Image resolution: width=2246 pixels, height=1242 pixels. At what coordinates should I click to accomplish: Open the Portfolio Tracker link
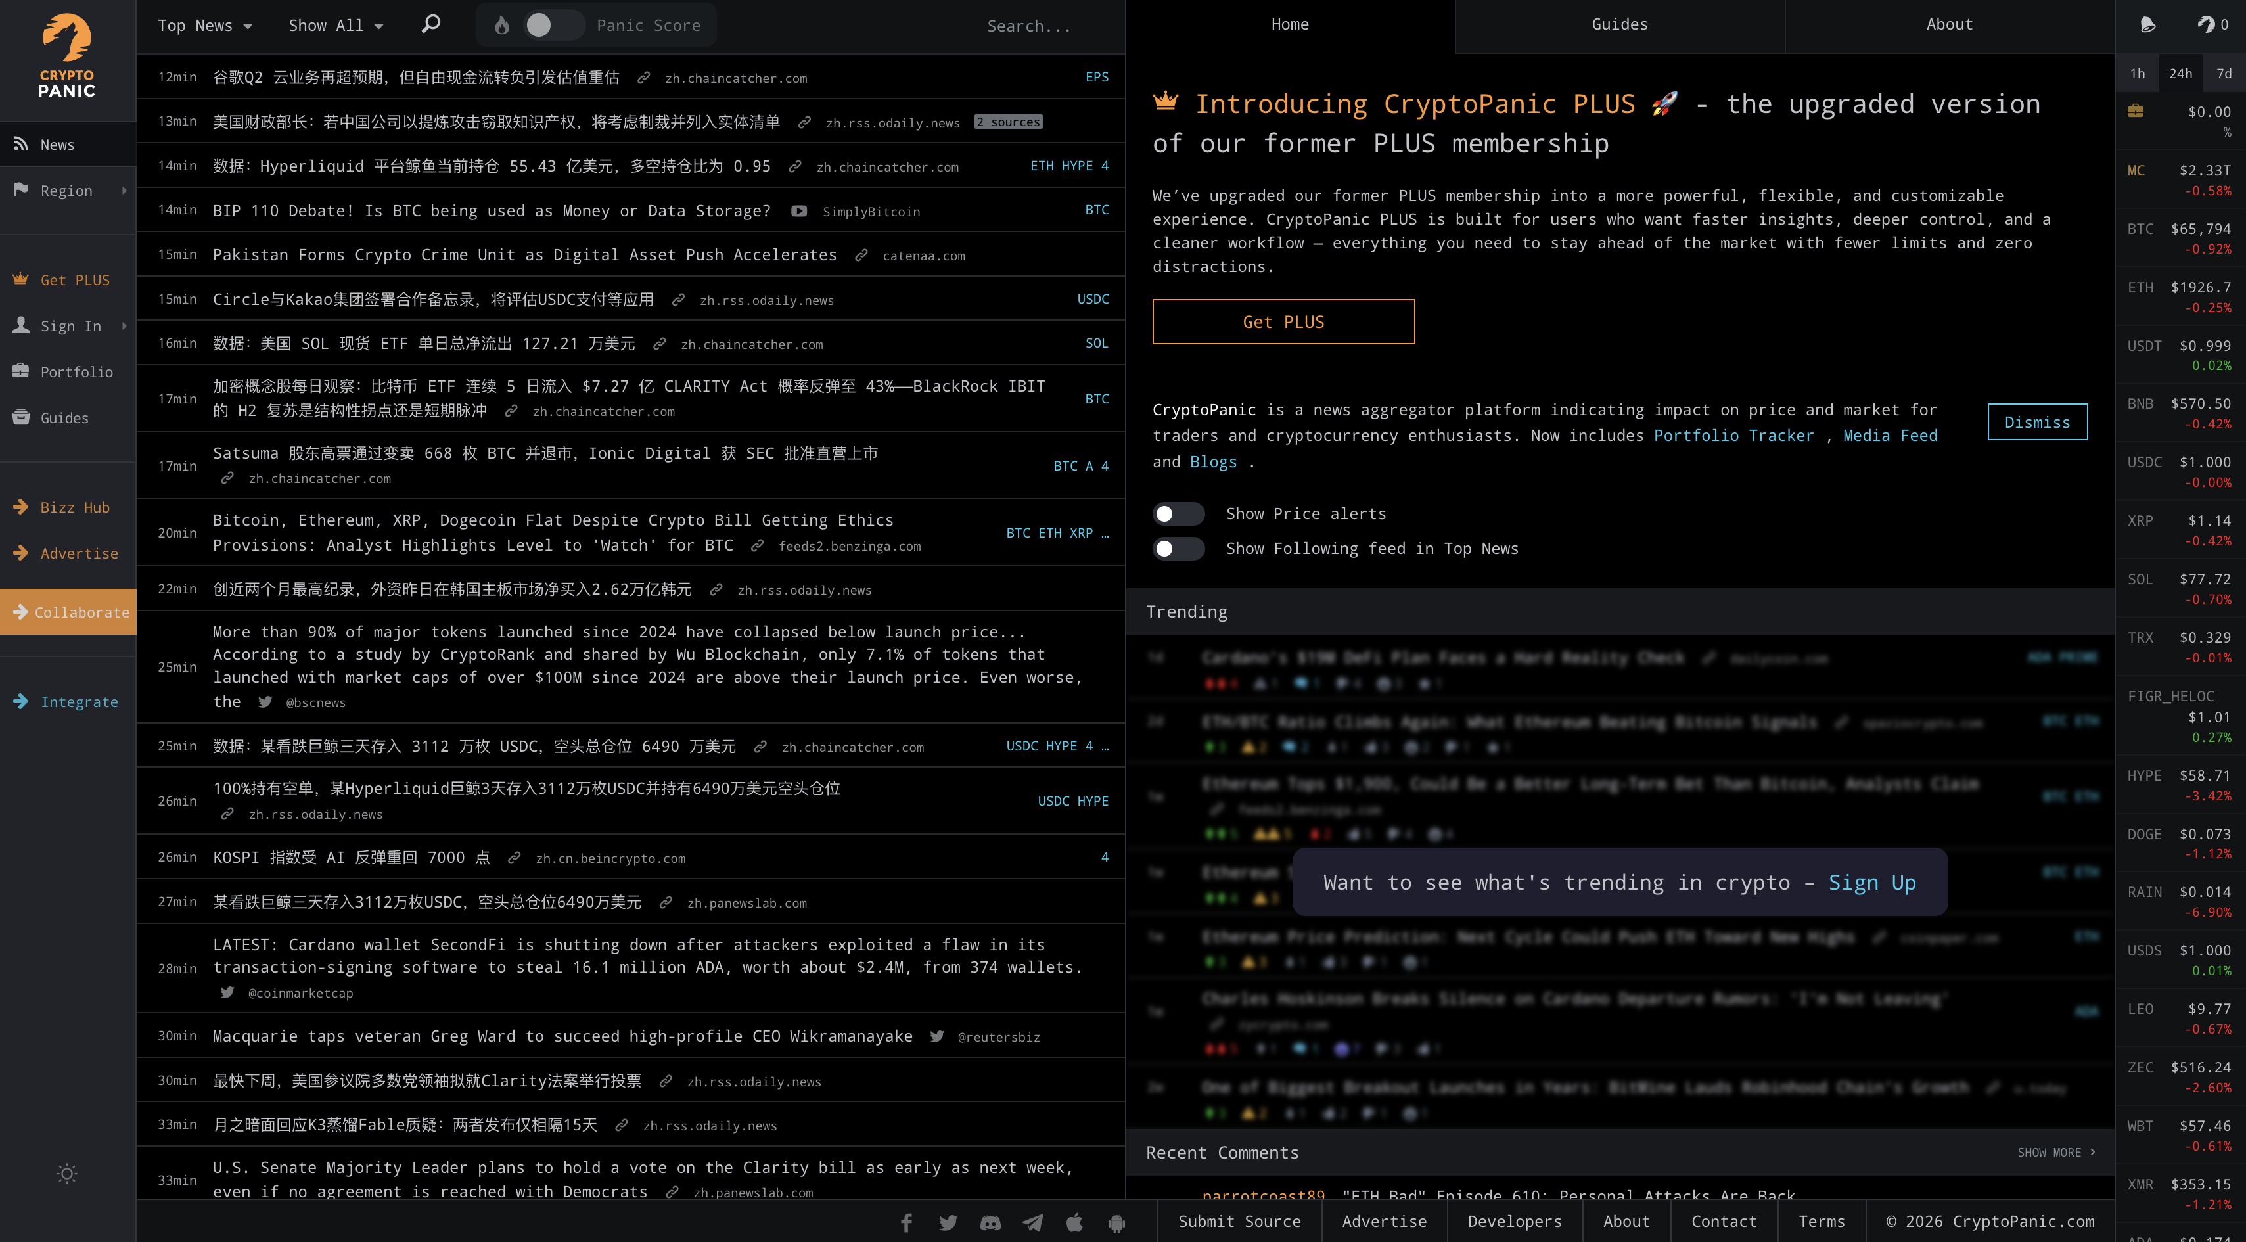pos(1733,435)
